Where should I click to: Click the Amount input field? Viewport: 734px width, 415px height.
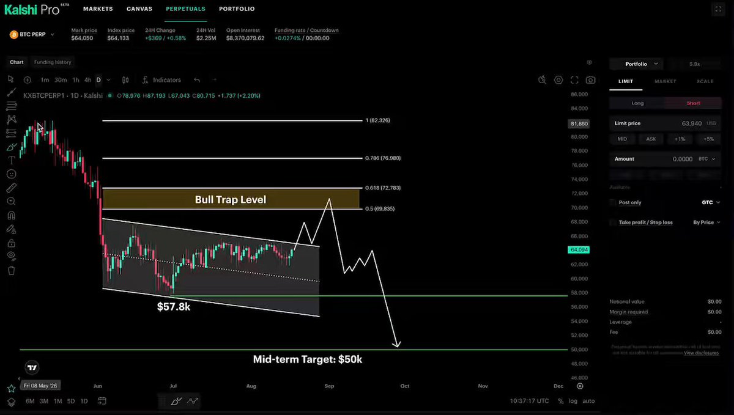tap(665, 159)
